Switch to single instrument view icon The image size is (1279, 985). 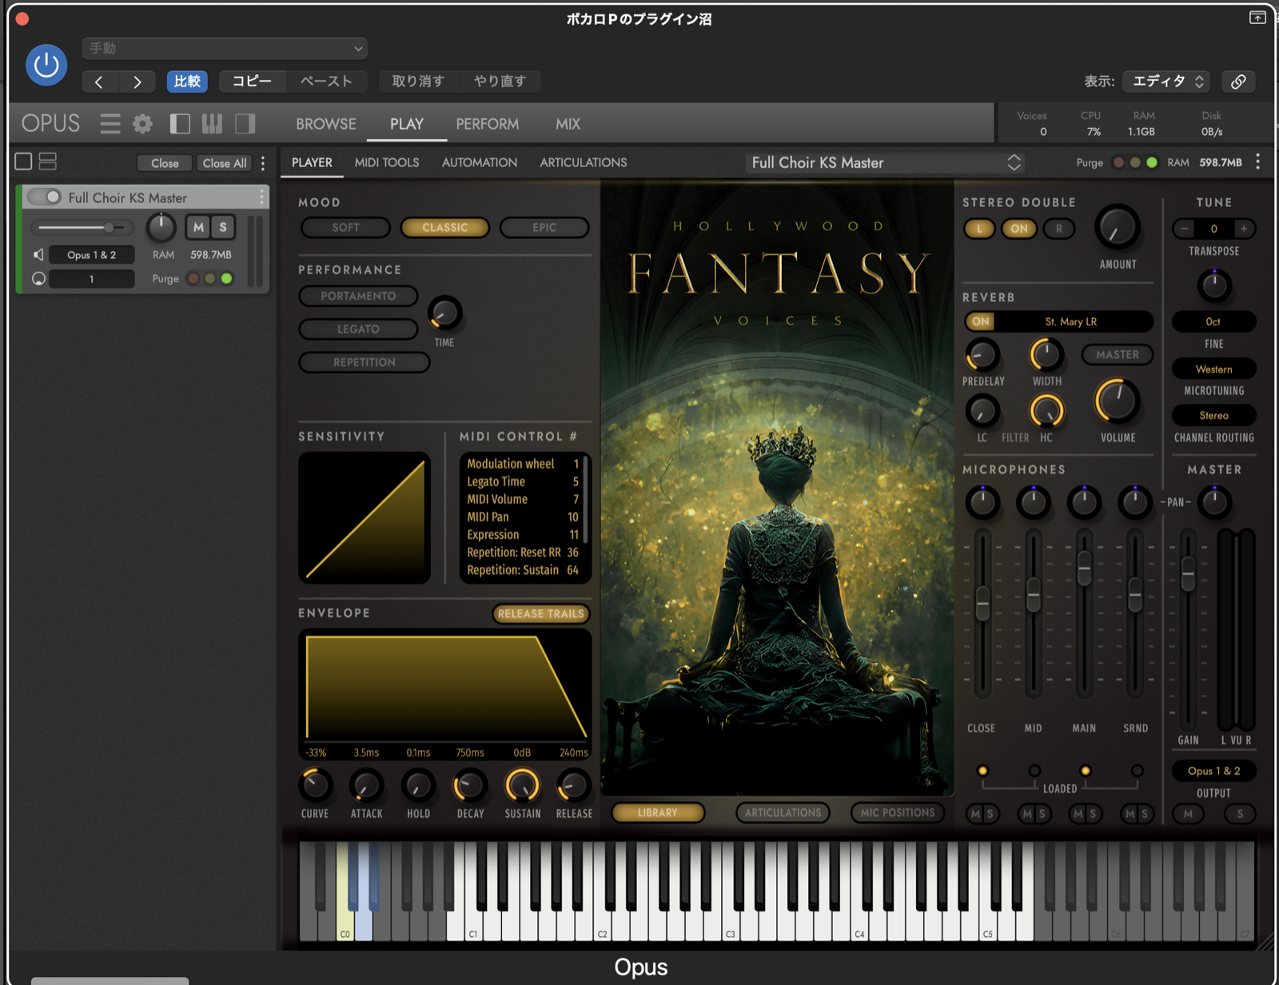click(x=24, y=162)
